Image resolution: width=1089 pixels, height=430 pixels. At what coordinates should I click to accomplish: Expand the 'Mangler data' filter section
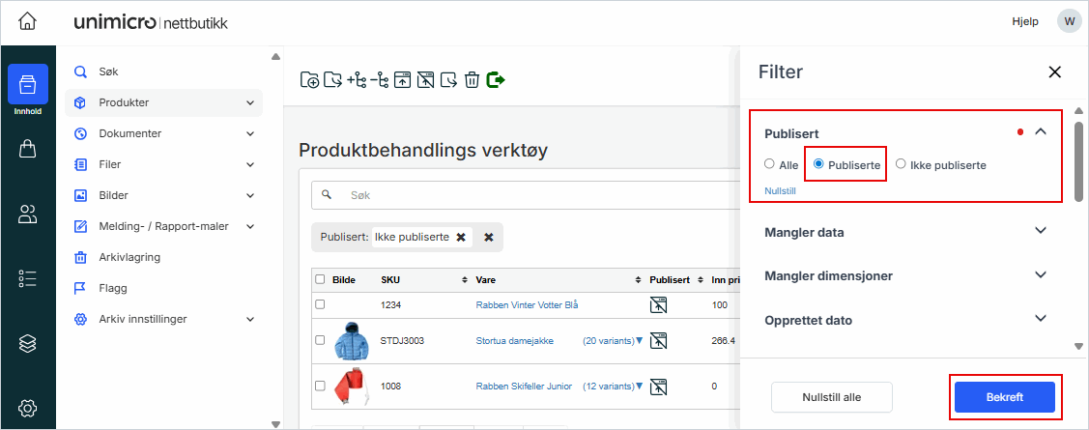tap(1040, 232)
